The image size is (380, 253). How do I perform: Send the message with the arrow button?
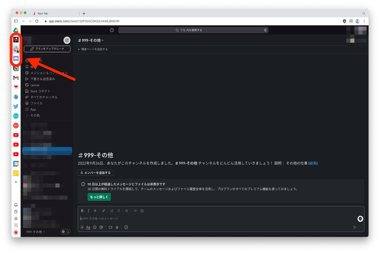click(355, 227)
